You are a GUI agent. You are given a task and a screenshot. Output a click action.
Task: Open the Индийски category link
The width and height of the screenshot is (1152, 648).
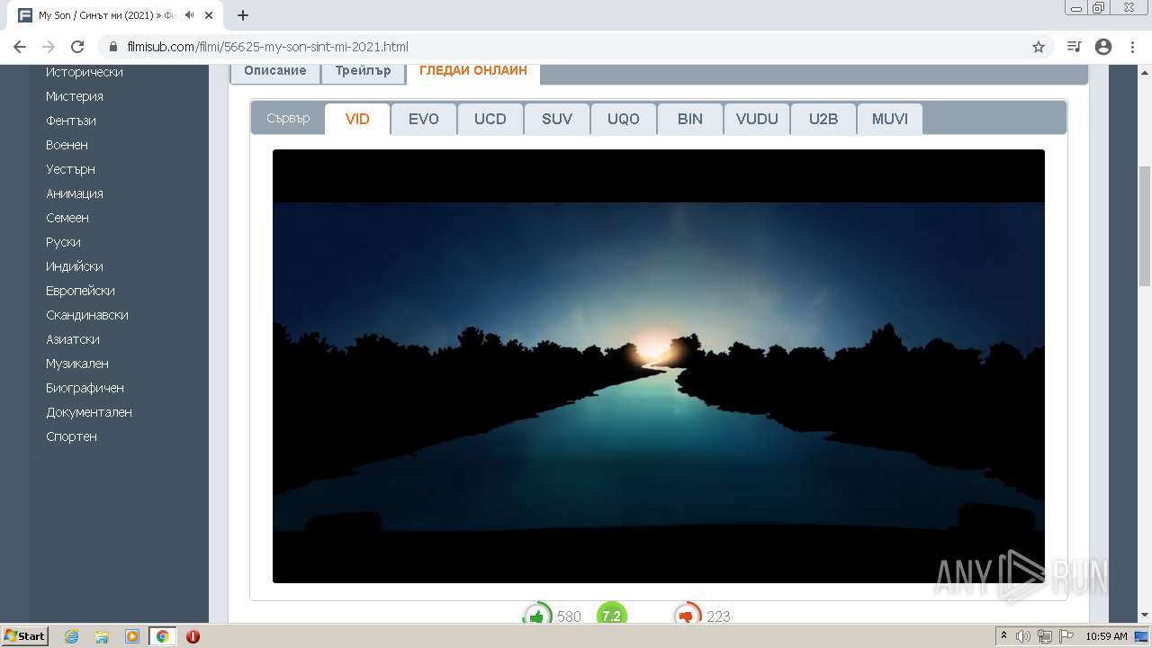pos(75,266)
